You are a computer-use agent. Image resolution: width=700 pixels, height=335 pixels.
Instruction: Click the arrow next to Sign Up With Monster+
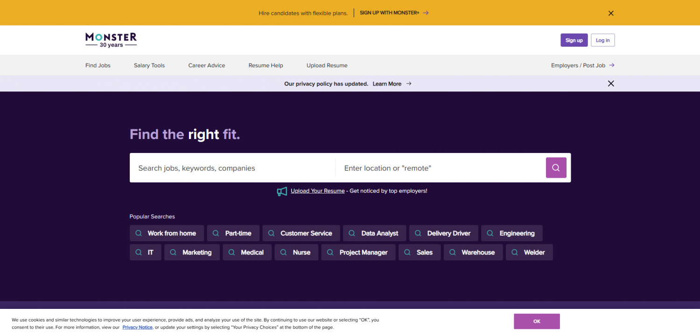coord(426,13)
